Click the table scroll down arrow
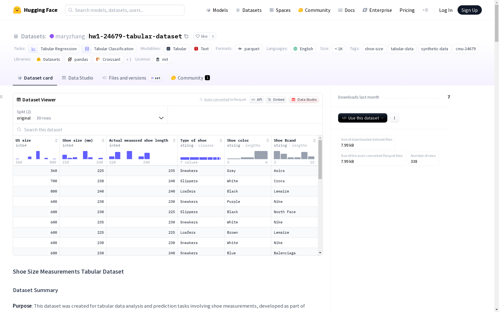The width and height of the screenshot is (499, 312). point(320,253)
